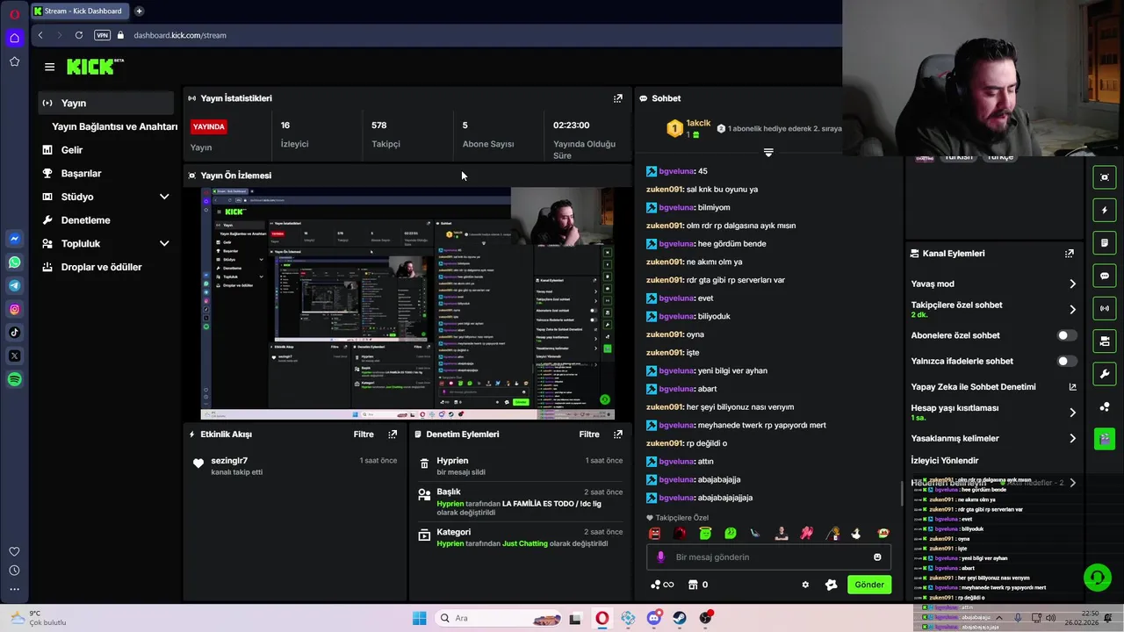Reload the page

79,35
